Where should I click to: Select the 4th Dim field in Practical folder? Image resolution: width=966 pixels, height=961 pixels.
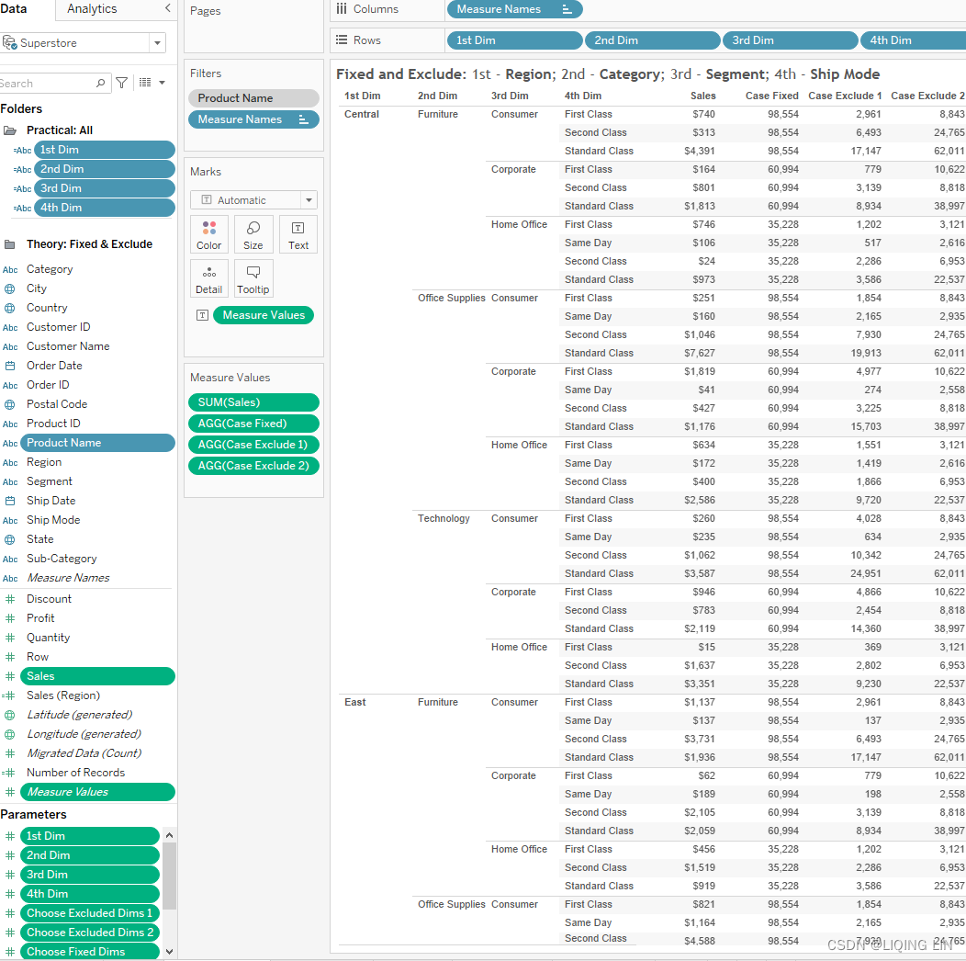tap(104, 208)
